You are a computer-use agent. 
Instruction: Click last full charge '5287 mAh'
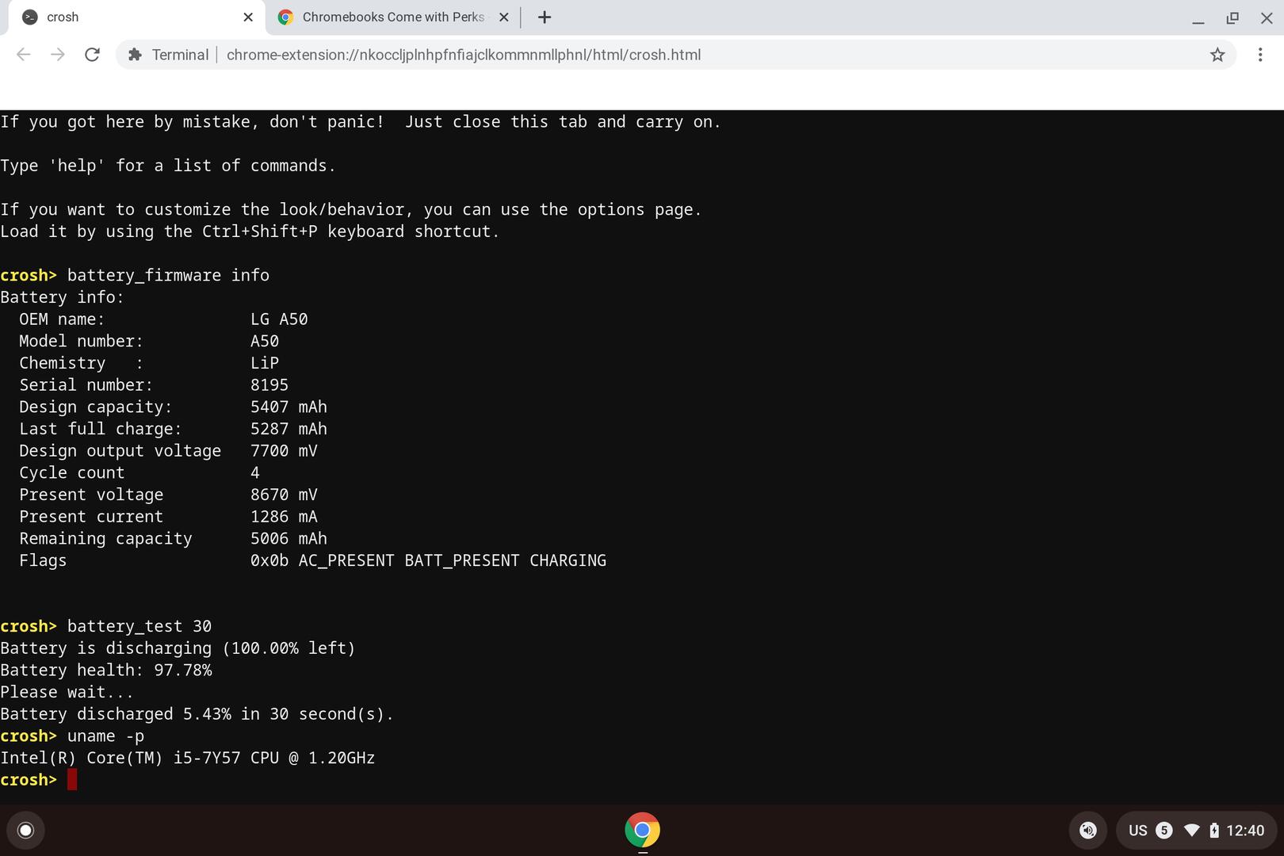(x=289, y=429)
